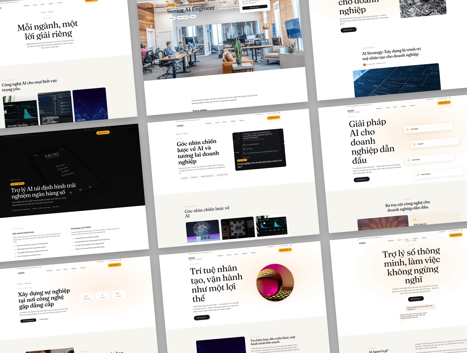Click the 'Bối cảnh & Thách thức' heading
467x353 pixels.
coord(23,233)
